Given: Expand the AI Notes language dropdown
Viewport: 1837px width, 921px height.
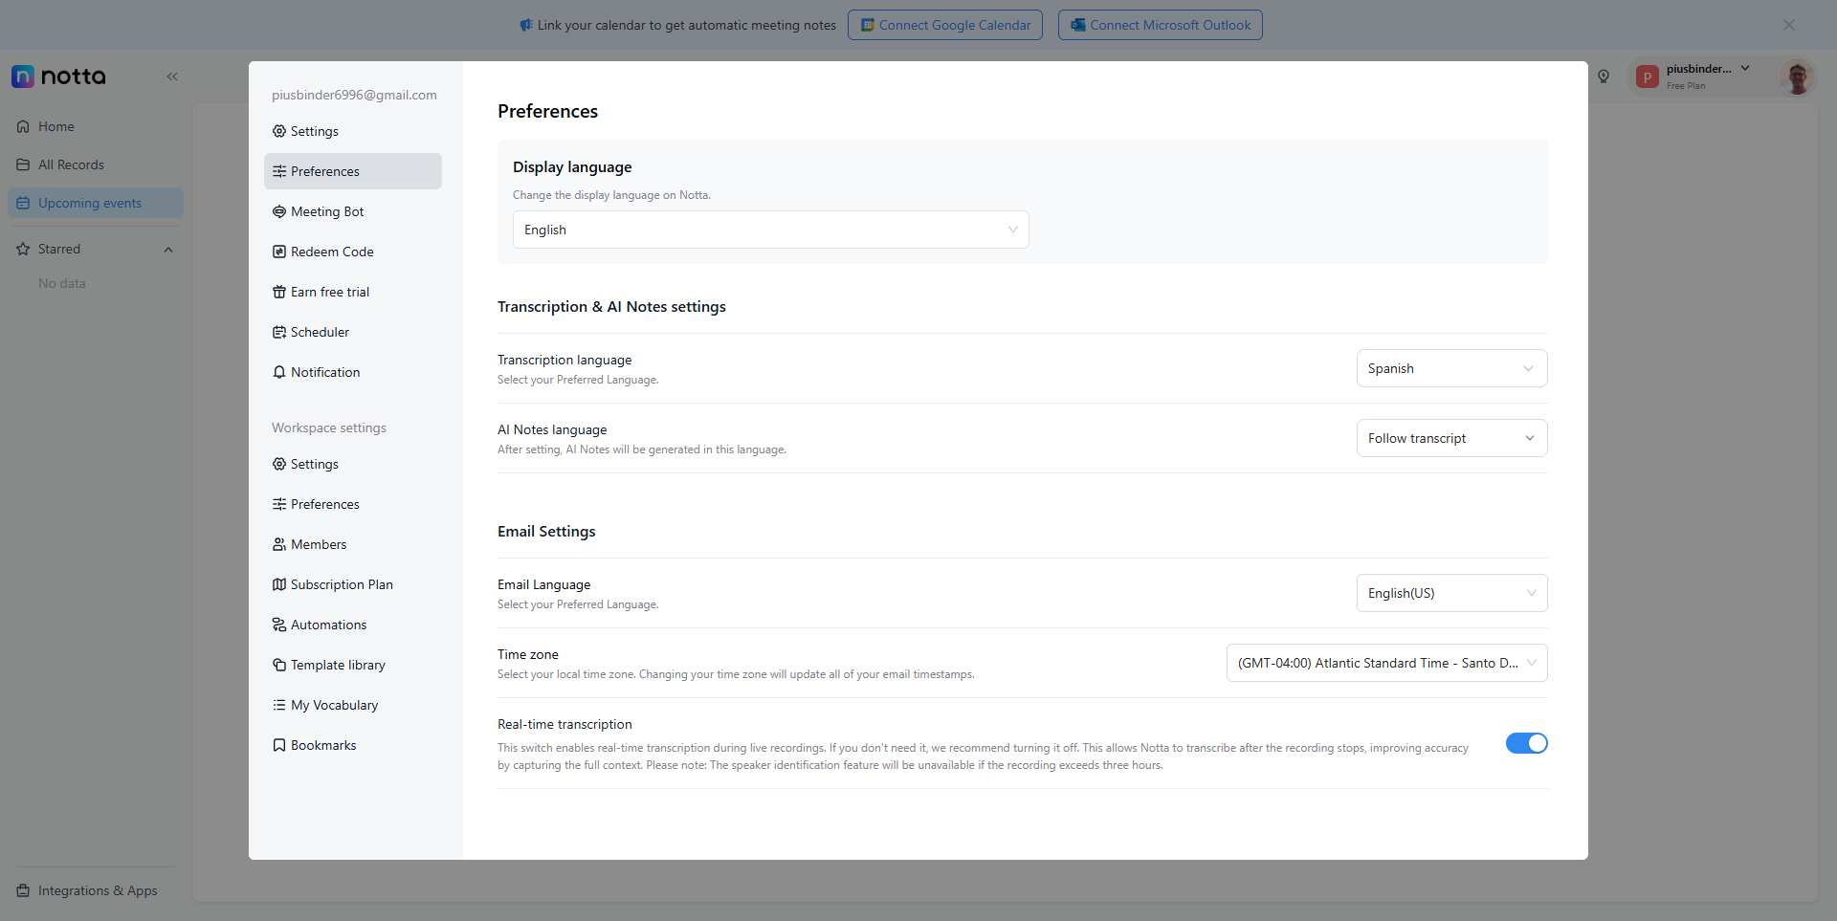Looking at the screenshot, I should [x=1450, y=438].
